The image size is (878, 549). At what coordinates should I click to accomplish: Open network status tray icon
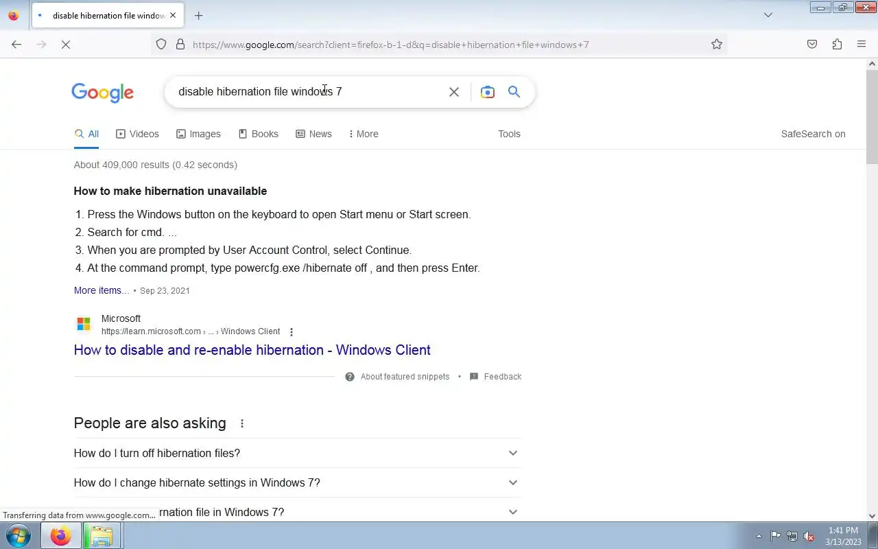coord(792,537)
